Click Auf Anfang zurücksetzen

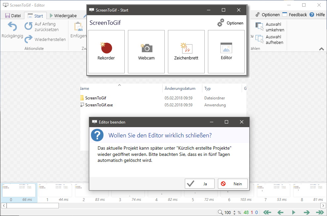[42, 27]
